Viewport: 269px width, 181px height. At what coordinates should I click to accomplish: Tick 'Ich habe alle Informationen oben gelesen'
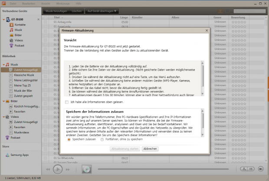(66, 102)
